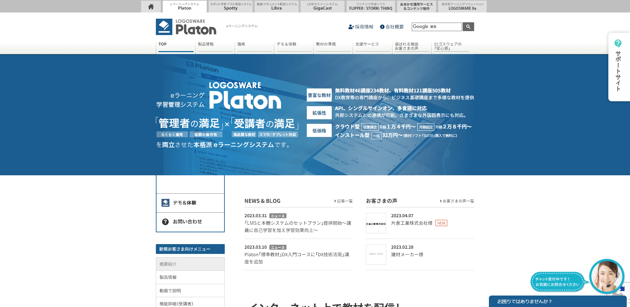Open おまかせ運用サービス tab
Image resolution: width=630 pixels, height=307 pixels.
point(416,7)
